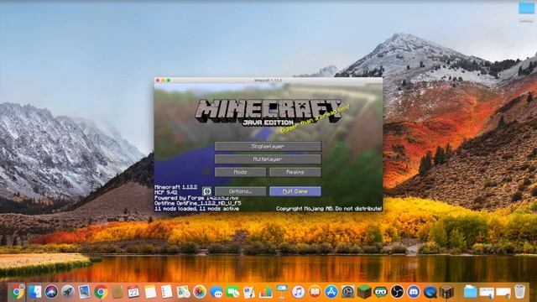Screen dimensions: 537x302
Task: Open the blue Downloads folder in Dock
Action: click(x=470, y=292)
